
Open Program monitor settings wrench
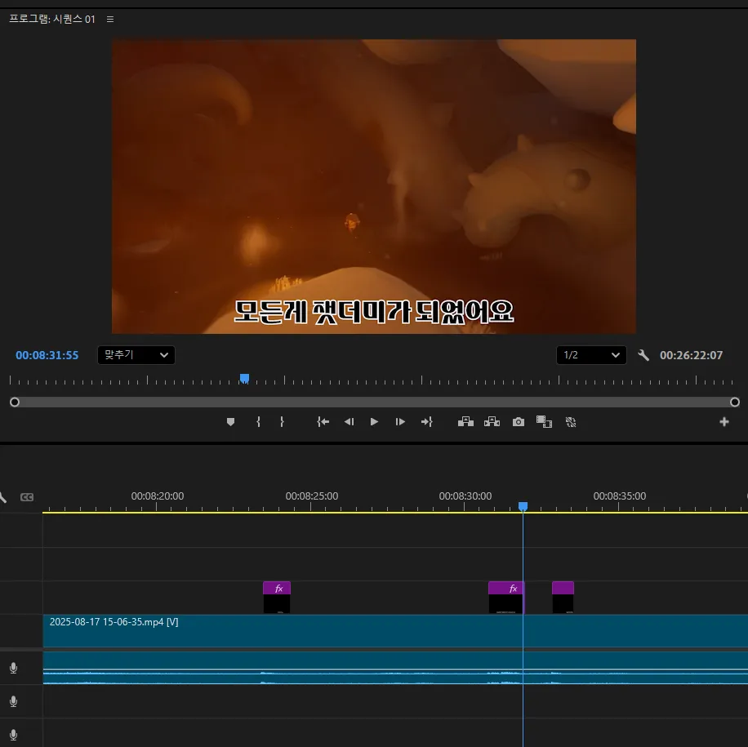[x=643, y=355]
